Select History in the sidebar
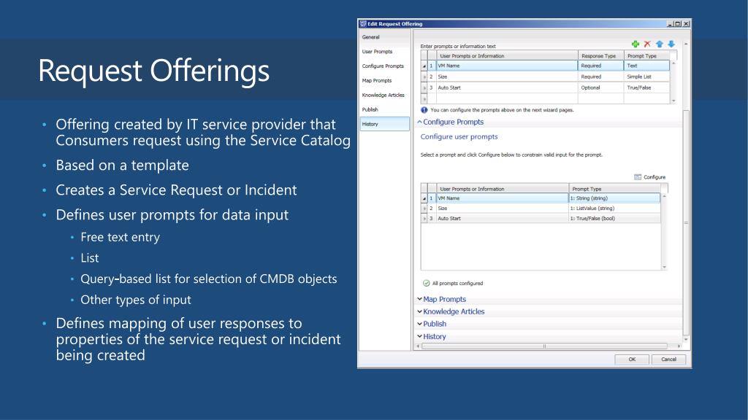The image size is (748, 420). (x=384, y=124)
